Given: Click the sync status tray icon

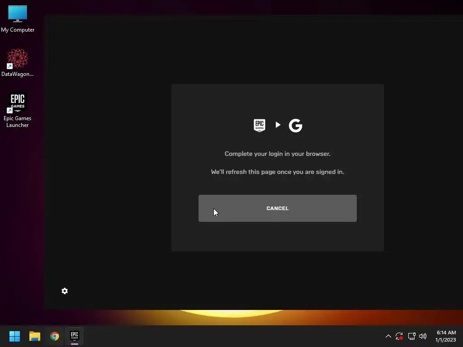Looking at the screenshot, I should [x=399, y=336].
